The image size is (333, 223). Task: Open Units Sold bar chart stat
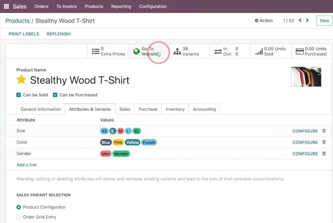[x=259, y=52]
